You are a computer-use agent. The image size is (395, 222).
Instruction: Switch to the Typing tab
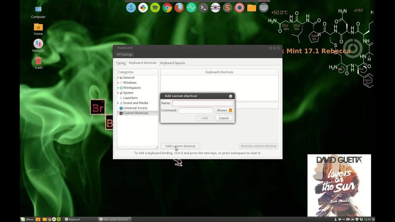(x=120, y=63)
